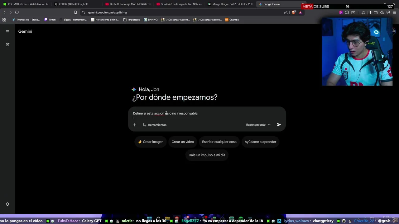Choose the Ayúdame a aprender chip
This screenshot has height=224, width=399.
point(260,142)
